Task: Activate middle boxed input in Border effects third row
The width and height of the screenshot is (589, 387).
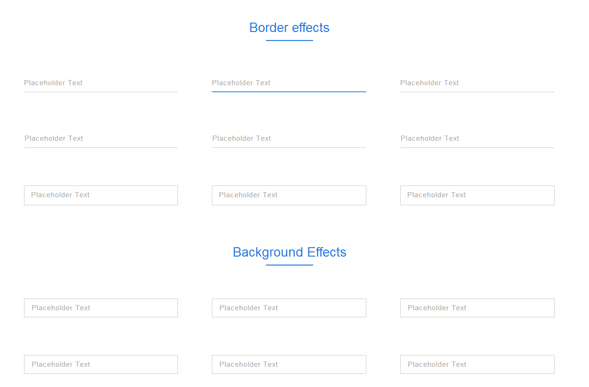Action: (289, 195)
